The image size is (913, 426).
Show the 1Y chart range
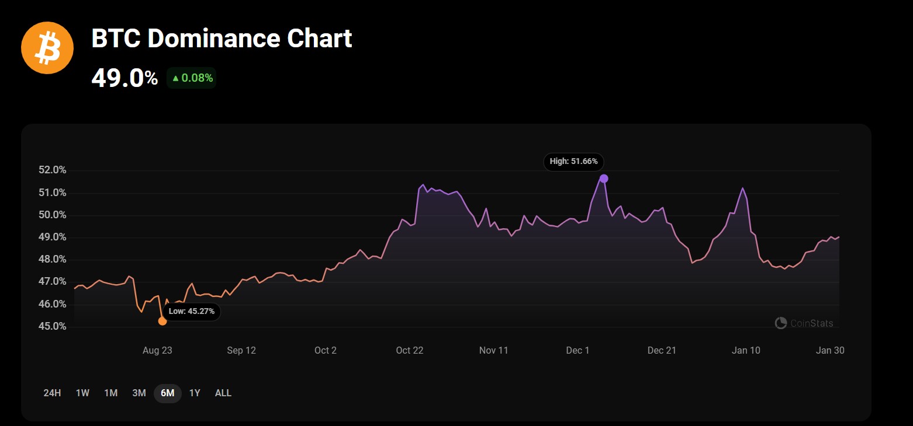click(195, 393)
